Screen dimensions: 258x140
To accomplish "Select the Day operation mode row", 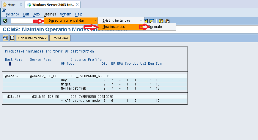I will [95, 80].
